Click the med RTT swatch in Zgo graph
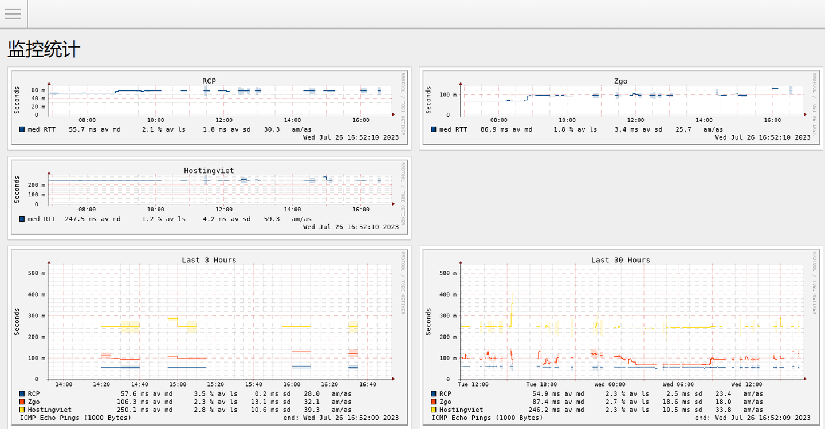This screenshot has height=429, width=825. pyautogui.click(x=434, y=129)
